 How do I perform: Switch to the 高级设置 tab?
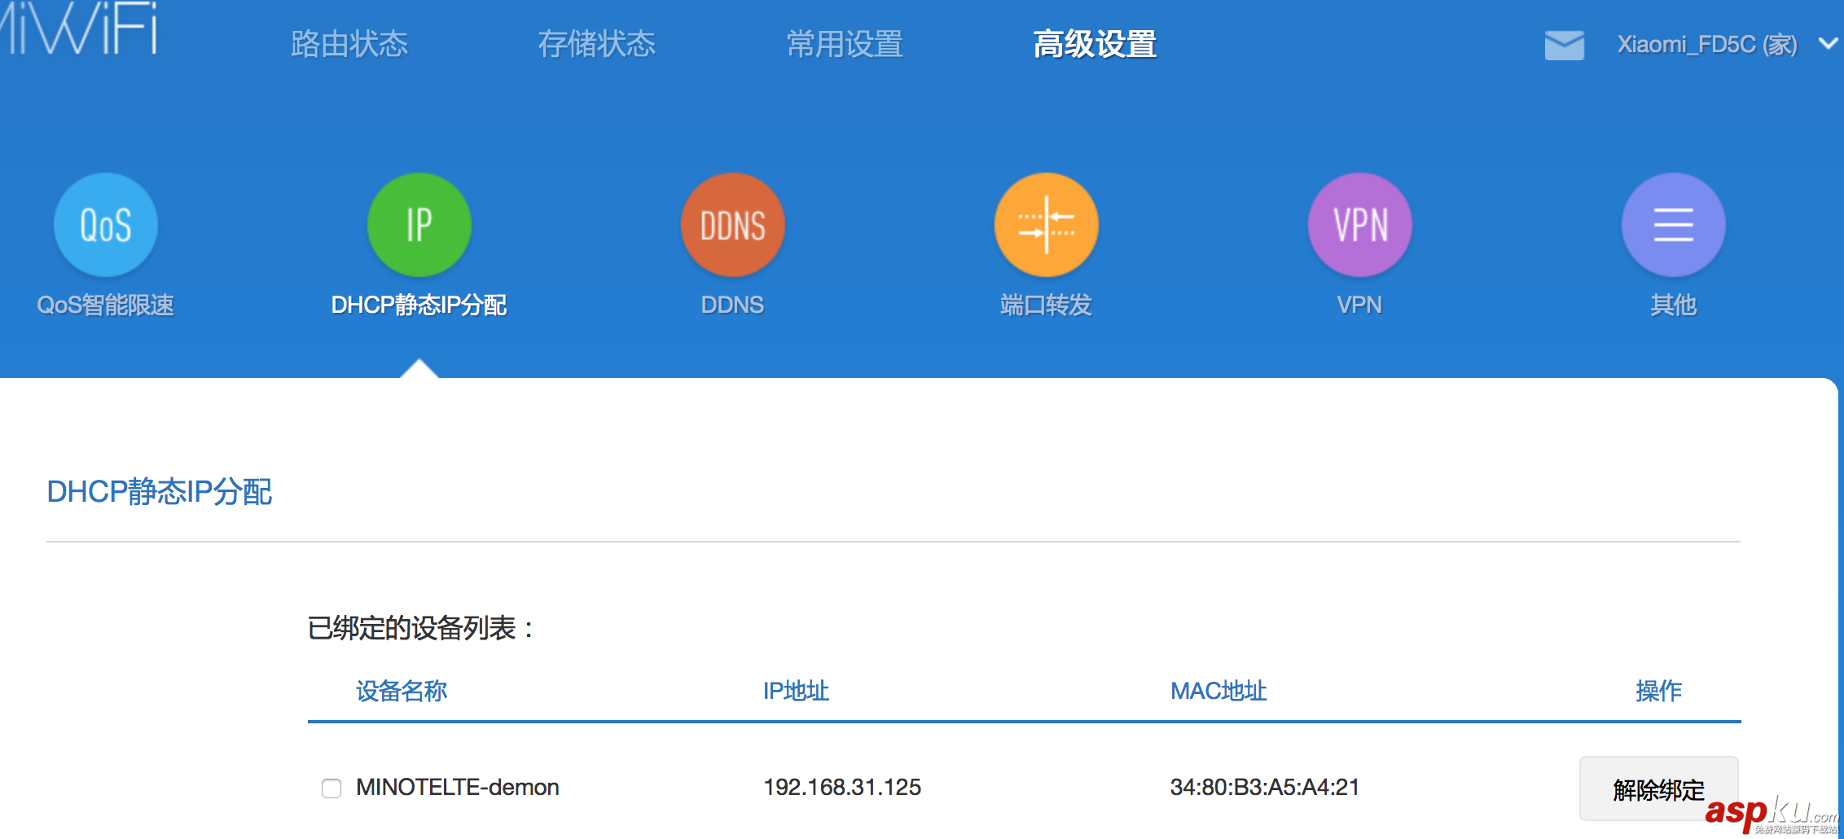pyautogui.click(x=1095, y=44)
